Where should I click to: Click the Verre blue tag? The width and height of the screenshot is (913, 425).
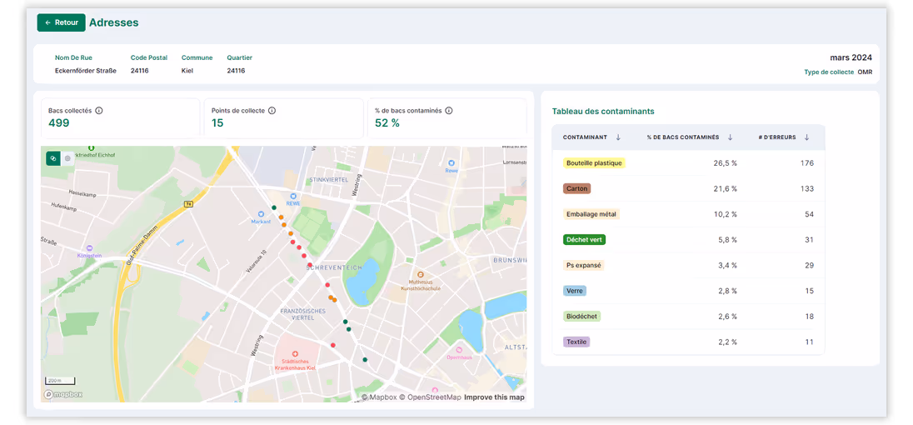(575, 291)
